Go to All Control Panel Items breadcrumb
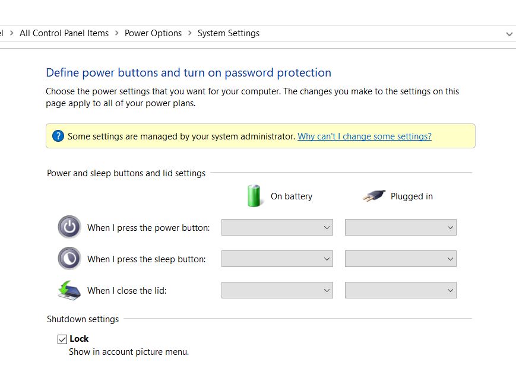The image size is (516, 375). pos(64,33)
